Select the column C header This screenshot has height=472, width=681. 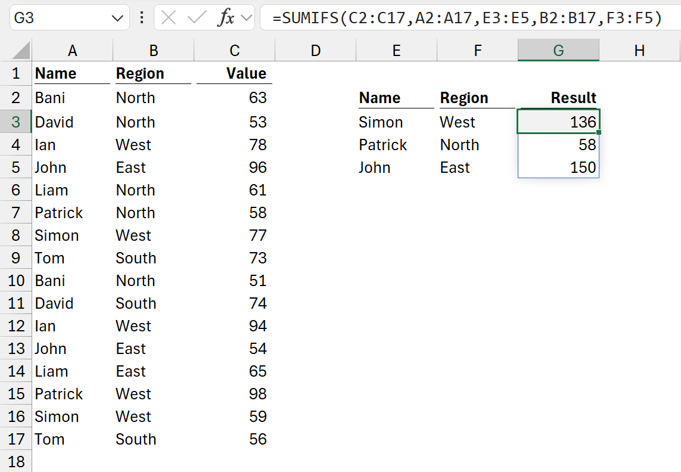pyautogui.click(x=234, y=51)
